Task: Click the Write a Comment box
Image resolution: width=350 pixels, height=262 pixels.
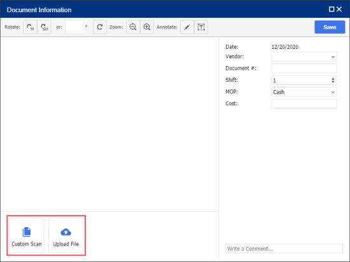Action: point(284,249)
